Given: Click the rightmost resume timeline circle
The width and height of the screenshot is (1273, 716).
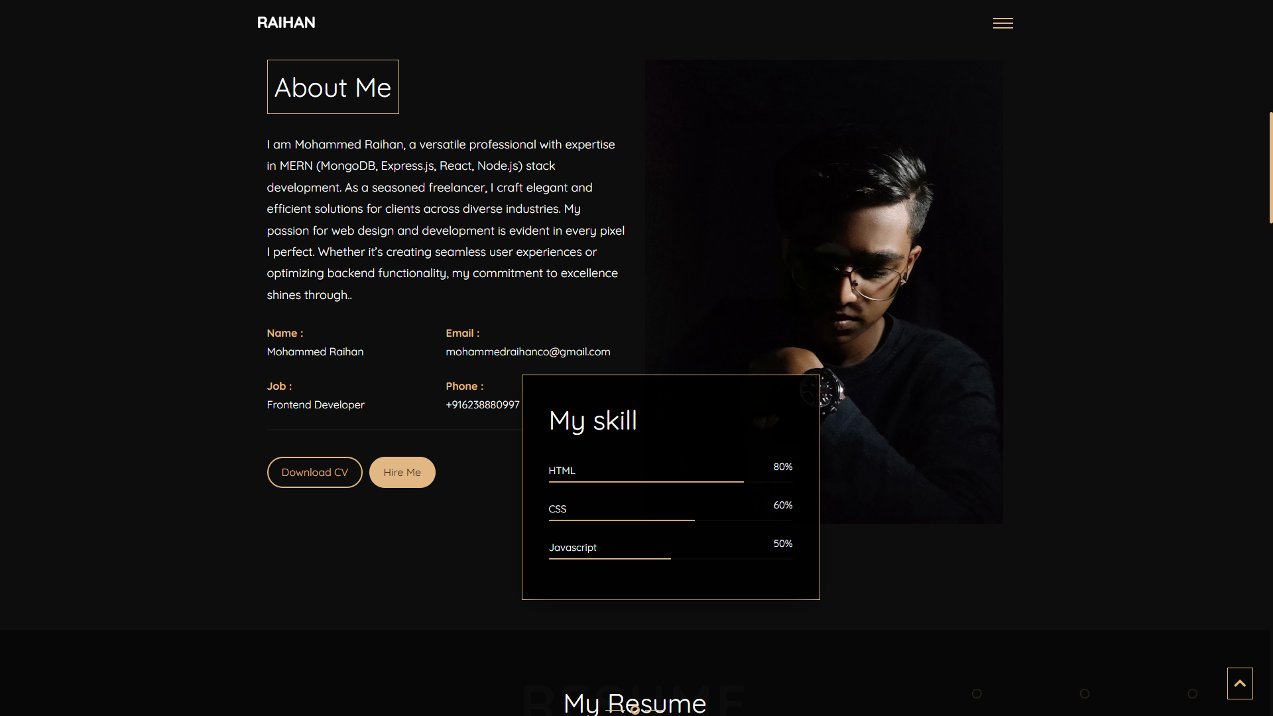Looking at the screenshot, I should click(x=1192, y=693).
